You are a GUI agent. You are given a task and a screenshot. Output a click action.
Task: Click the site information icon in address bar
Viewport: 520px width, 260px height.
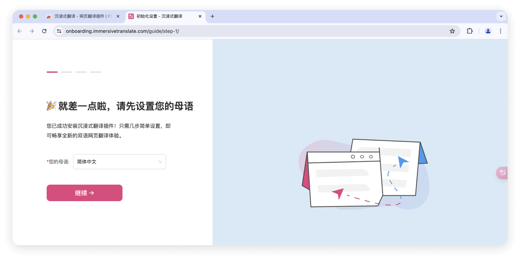point(59,31)
